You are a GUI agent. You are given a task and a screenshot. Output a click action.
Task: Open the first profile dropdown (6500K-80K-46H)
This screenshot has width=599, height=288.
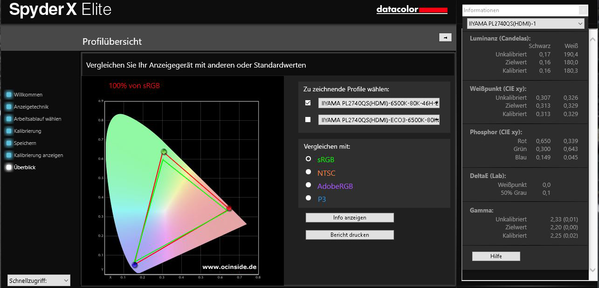[x=379, y=103]
